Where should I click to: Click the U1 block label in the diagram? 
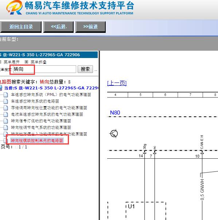point(131,207)
